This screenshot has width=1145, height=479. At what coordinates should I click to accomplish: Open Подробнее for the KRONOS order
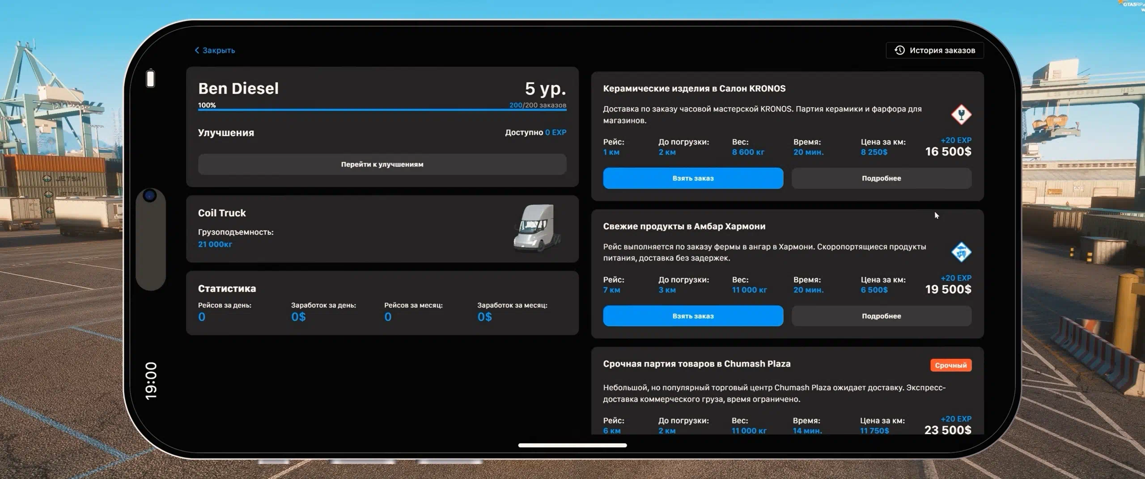pos(881,178)
